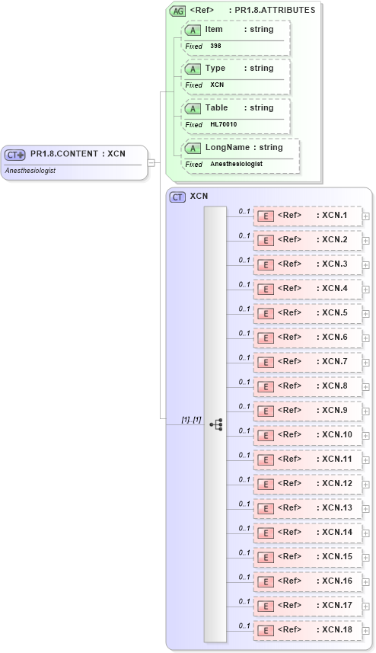Select the Anesthesiologist annotation under PR1.8.CONTENT
Screen dimensions: 376x653
point(30,171)
